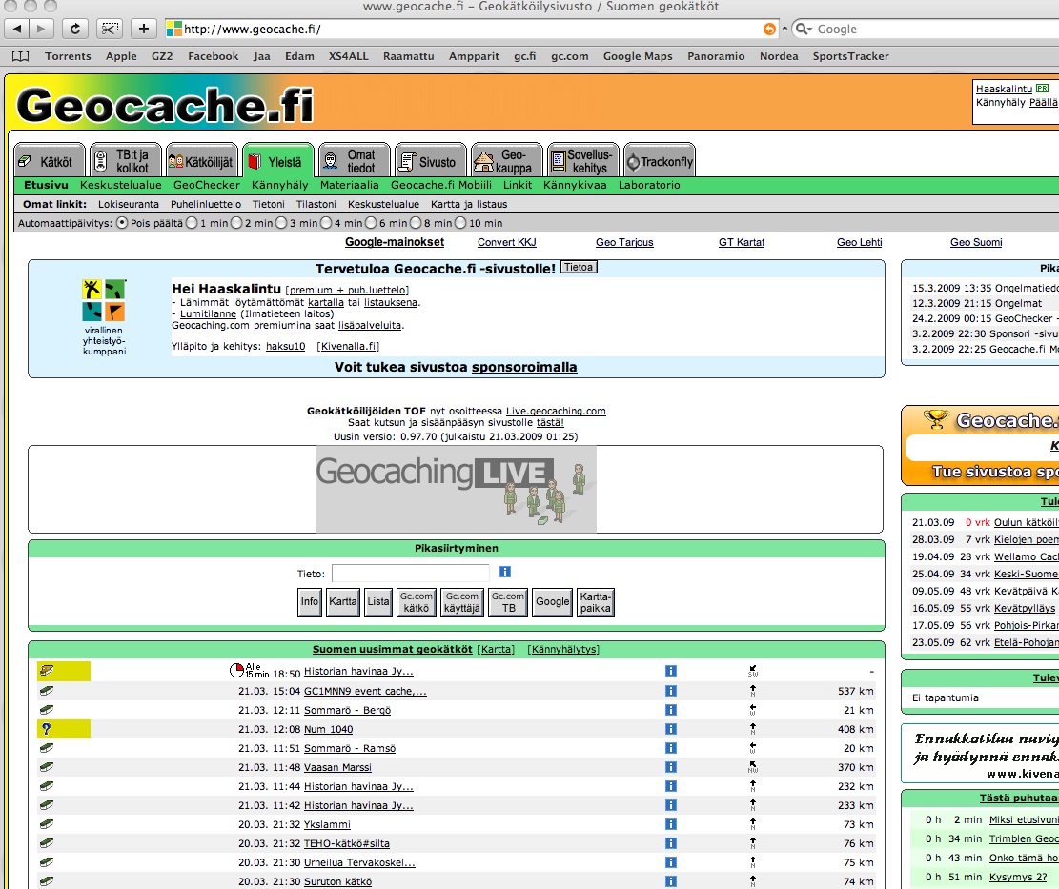1059x889 pixels.
Task: Click the Kartta quick-jump button
Action: [343, 602]
